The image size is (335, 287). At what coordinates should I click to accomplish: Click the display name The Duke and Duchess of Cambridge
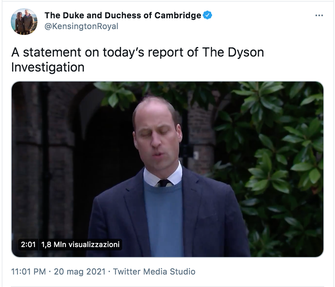coord(123,16)
